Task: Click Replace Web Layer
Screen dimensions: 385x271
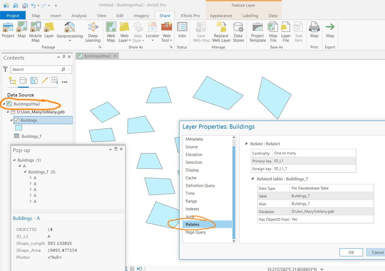Action: (x=221, y=32)
